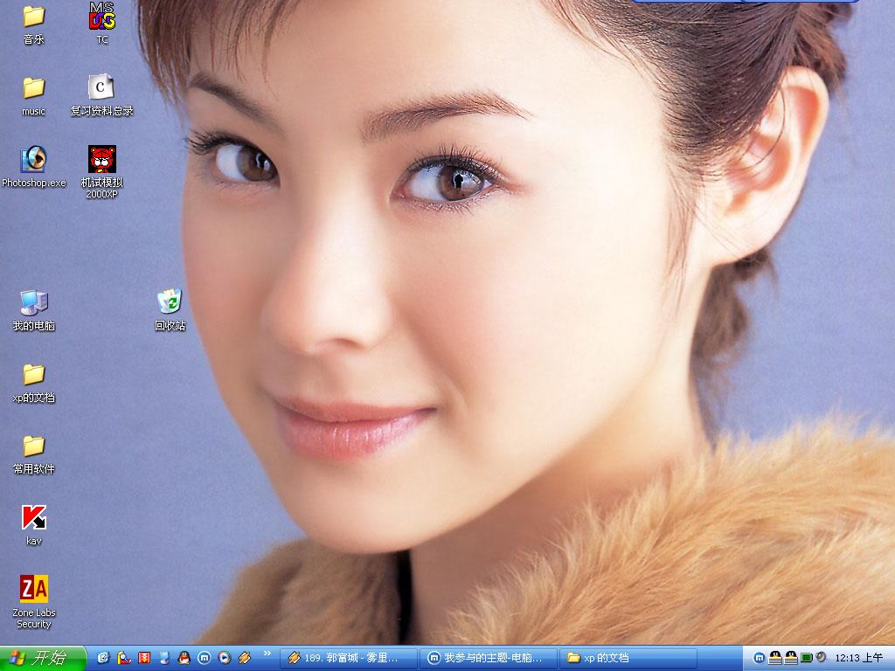Expand the quick launch overflow chevron
Screen dimensions: 895x671
click(x=267, y=654)
